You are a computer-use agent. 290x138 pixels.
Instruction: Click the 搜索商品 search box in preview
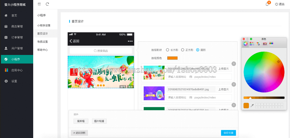pyautogui.click(x=101, y=51)
